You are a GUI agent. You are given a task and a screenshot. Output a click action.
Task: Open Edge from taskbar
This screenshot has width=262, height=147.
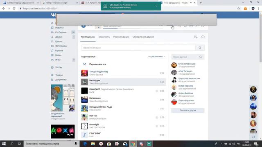[85, 144]
